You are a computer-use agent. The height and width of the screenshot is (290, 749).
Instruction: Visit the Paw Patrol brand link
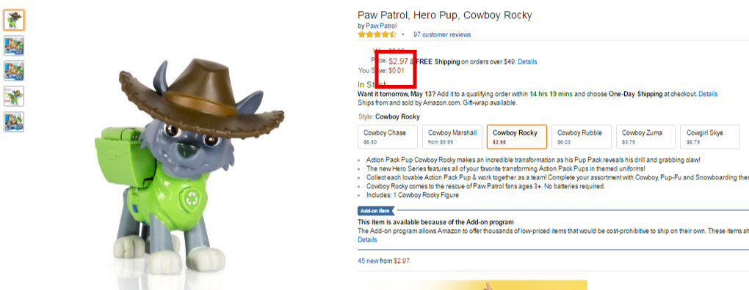(x=381, y=26)
